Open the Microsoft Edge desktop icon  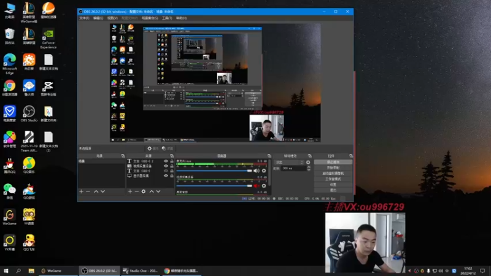[x=9, y=64]
